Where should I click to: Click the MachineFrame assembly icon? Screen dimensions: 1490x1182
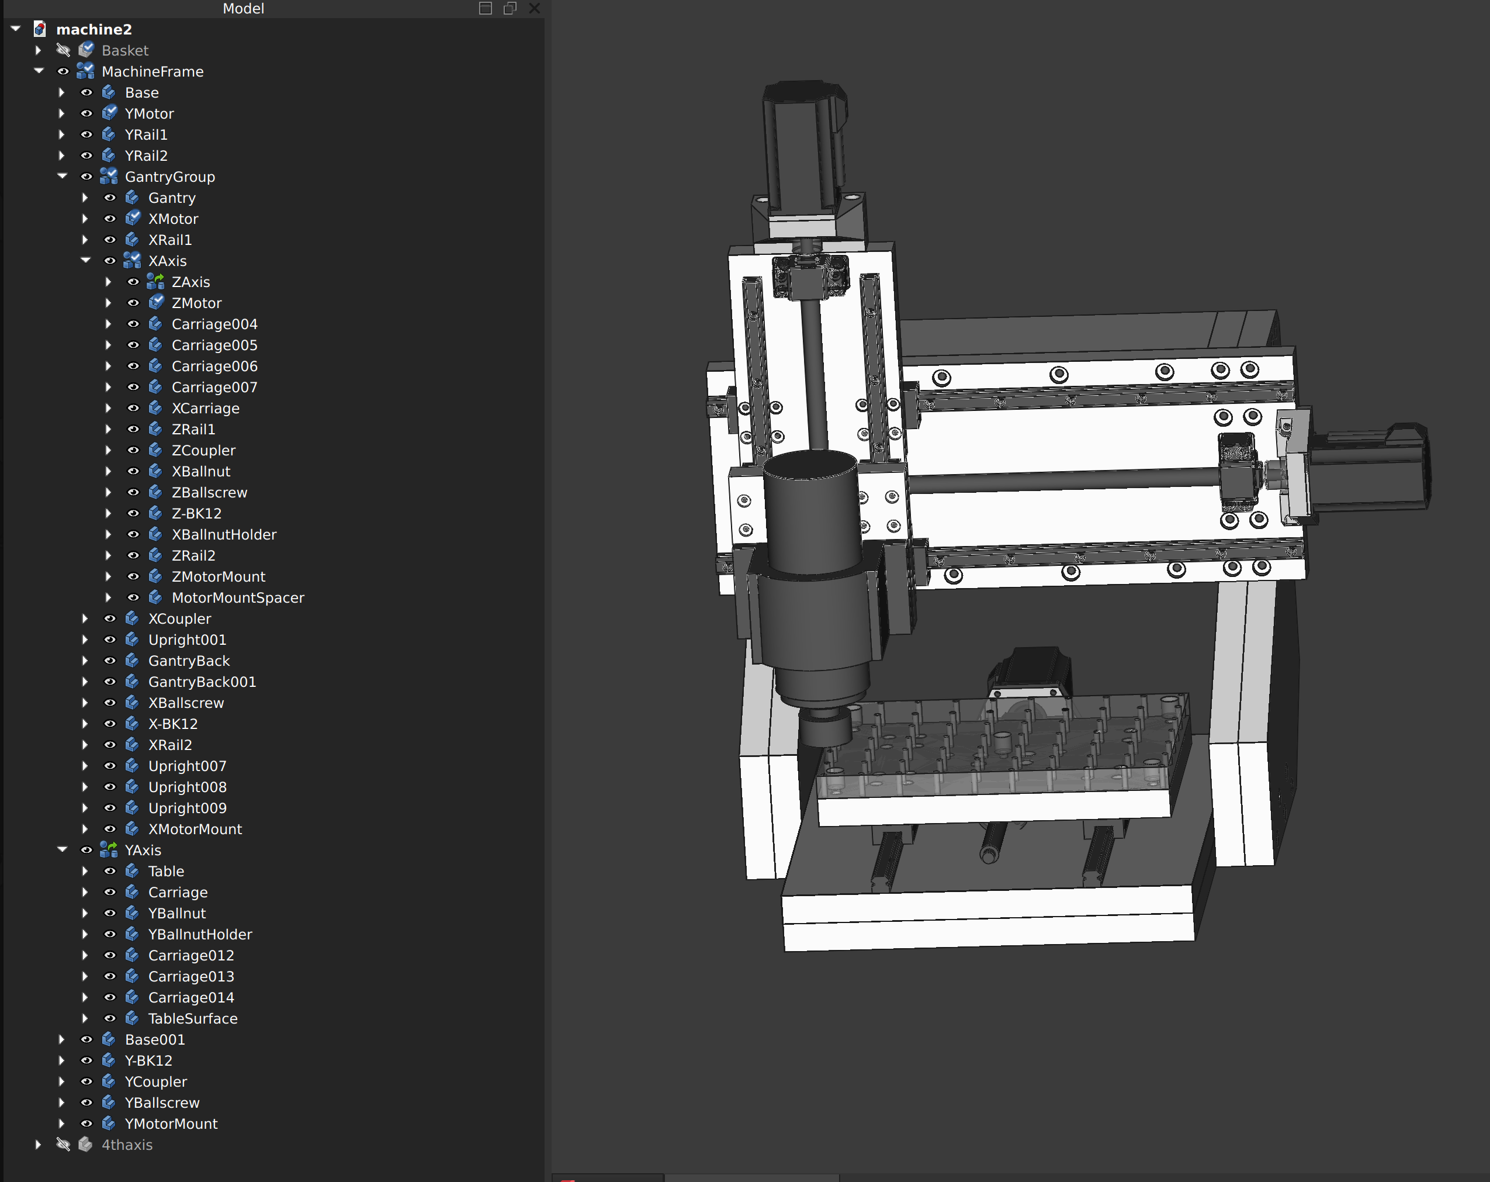click(86, 71)
